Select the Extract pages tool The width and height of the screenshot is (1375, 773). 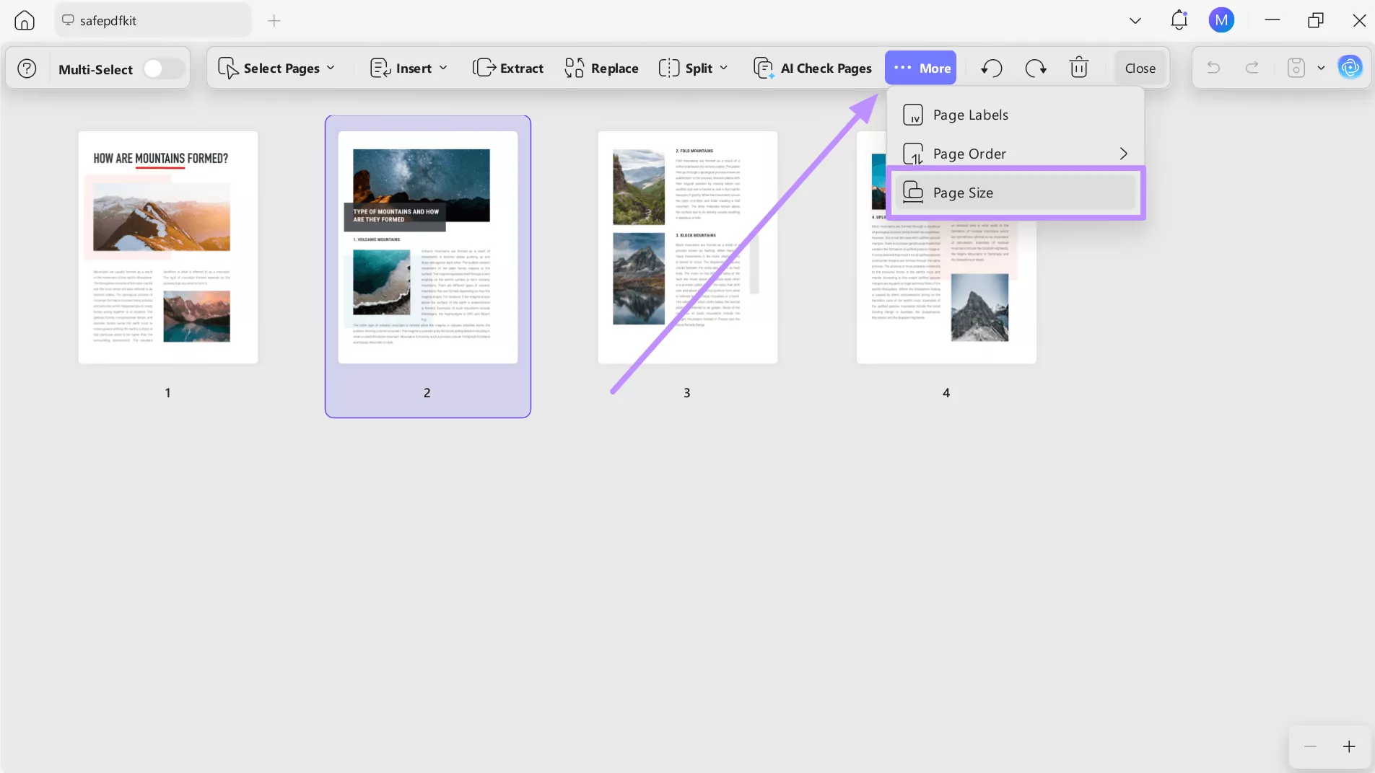[x=509, y=68]
